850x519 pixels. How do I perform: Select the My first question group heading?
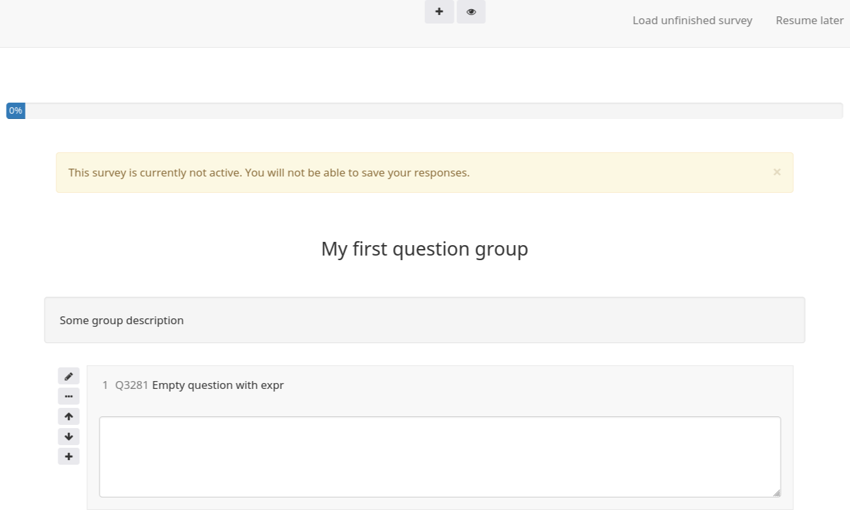click(424, 249)
